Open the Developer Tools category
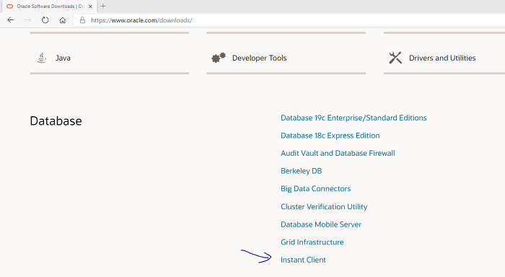505x277 pixels. click(x=259, y=58)
